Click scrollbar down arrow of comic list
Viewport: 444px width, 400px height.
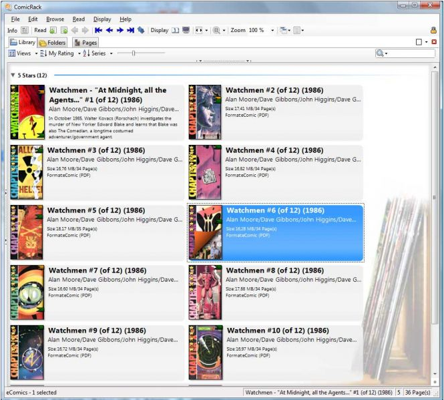[435, 374]
